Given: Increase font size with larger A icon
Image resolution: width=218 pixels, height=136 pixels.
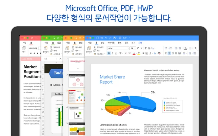Looking at the screenshot, I should coord(138,48).
